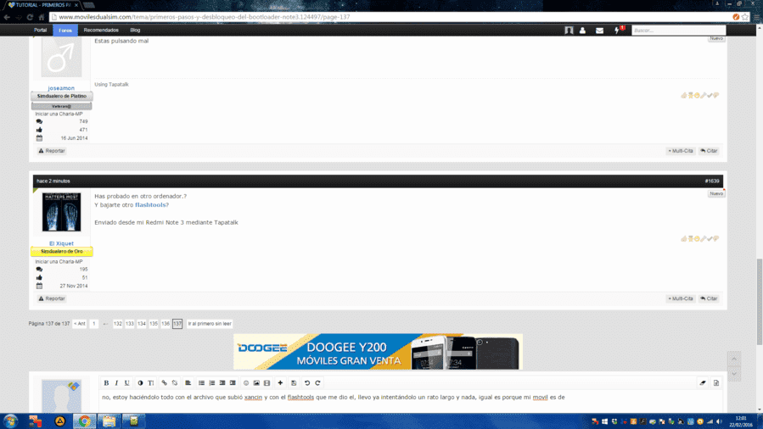Report El Xiquet's post
763x429 pixels.
coord(52,298)
